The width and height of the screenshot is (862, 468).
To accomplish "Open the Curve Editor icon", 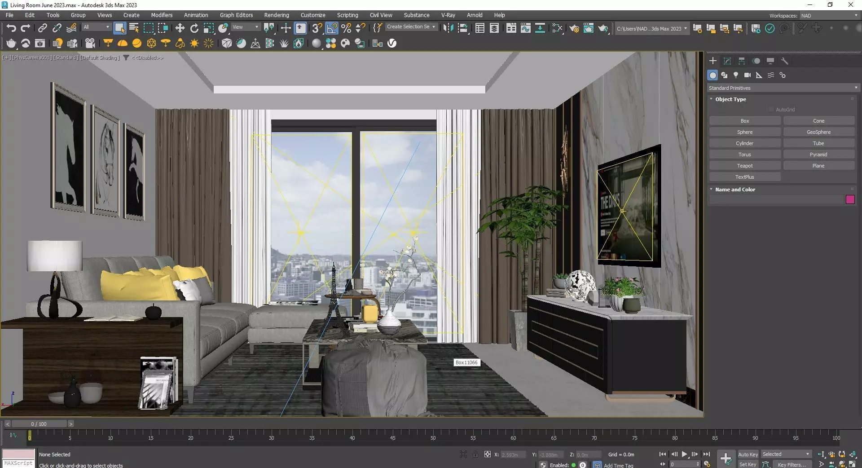I will click(525, 28).
